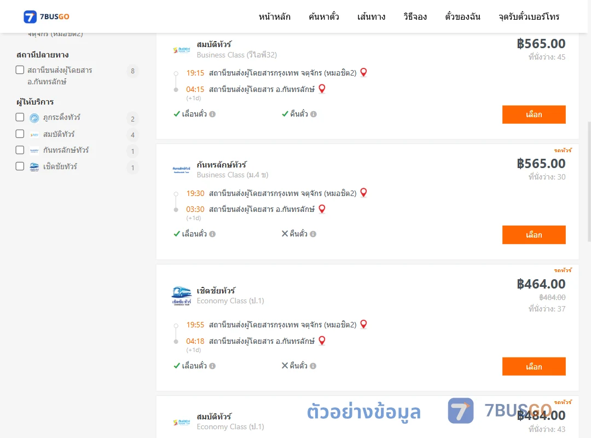This screenshot has width=591, height=438.
Task: Open the หน้าหลัก menu item
Action: pos(274,16)
